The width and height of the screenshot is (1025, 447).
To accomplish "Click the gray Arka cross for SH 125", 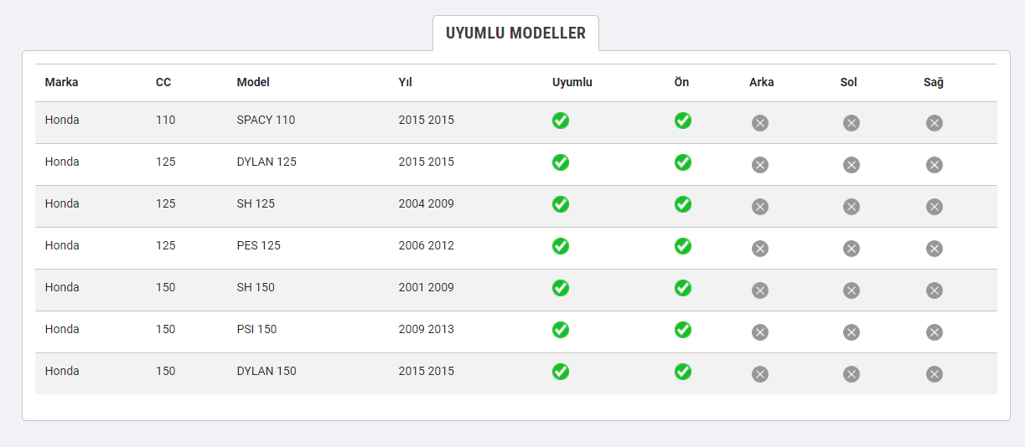I will tap(760, 207).
